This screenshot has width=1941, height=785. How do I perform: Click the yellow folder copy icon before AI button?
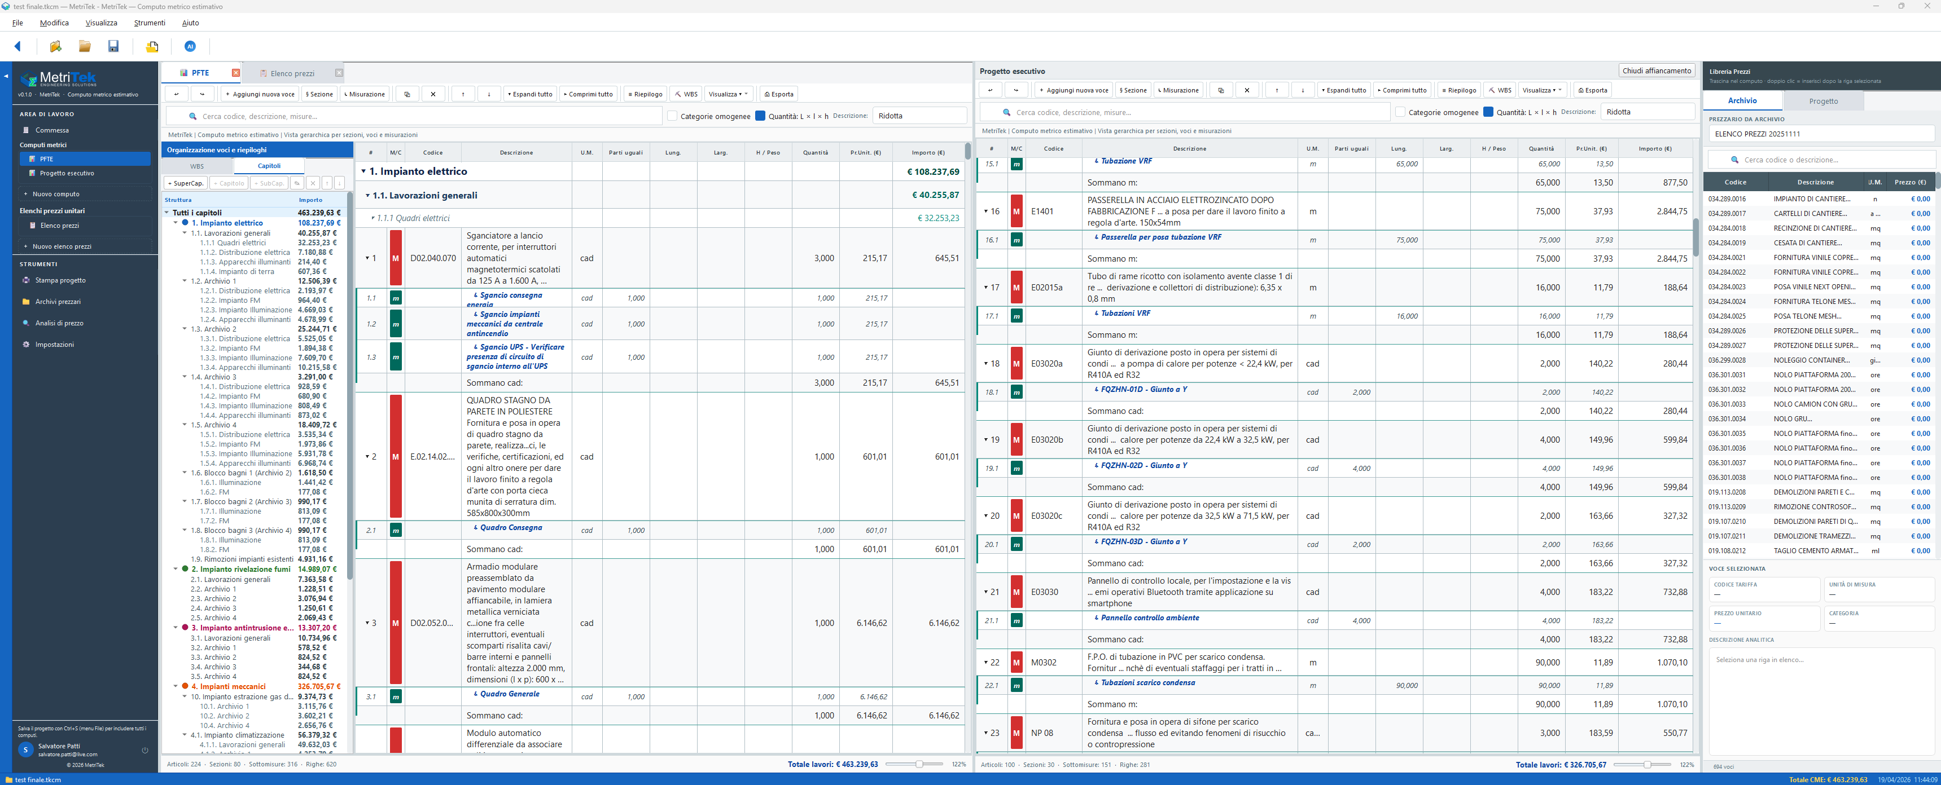(x=151, y=47)
